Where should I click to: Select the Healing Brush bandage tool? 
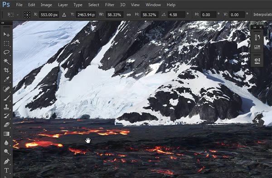[x=6, y=89]
